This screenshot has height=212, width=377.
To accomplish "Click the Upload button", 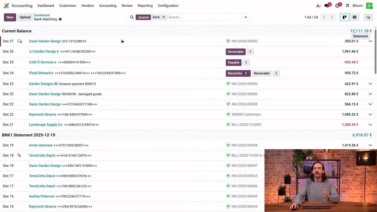I will (x=25, y=17).
